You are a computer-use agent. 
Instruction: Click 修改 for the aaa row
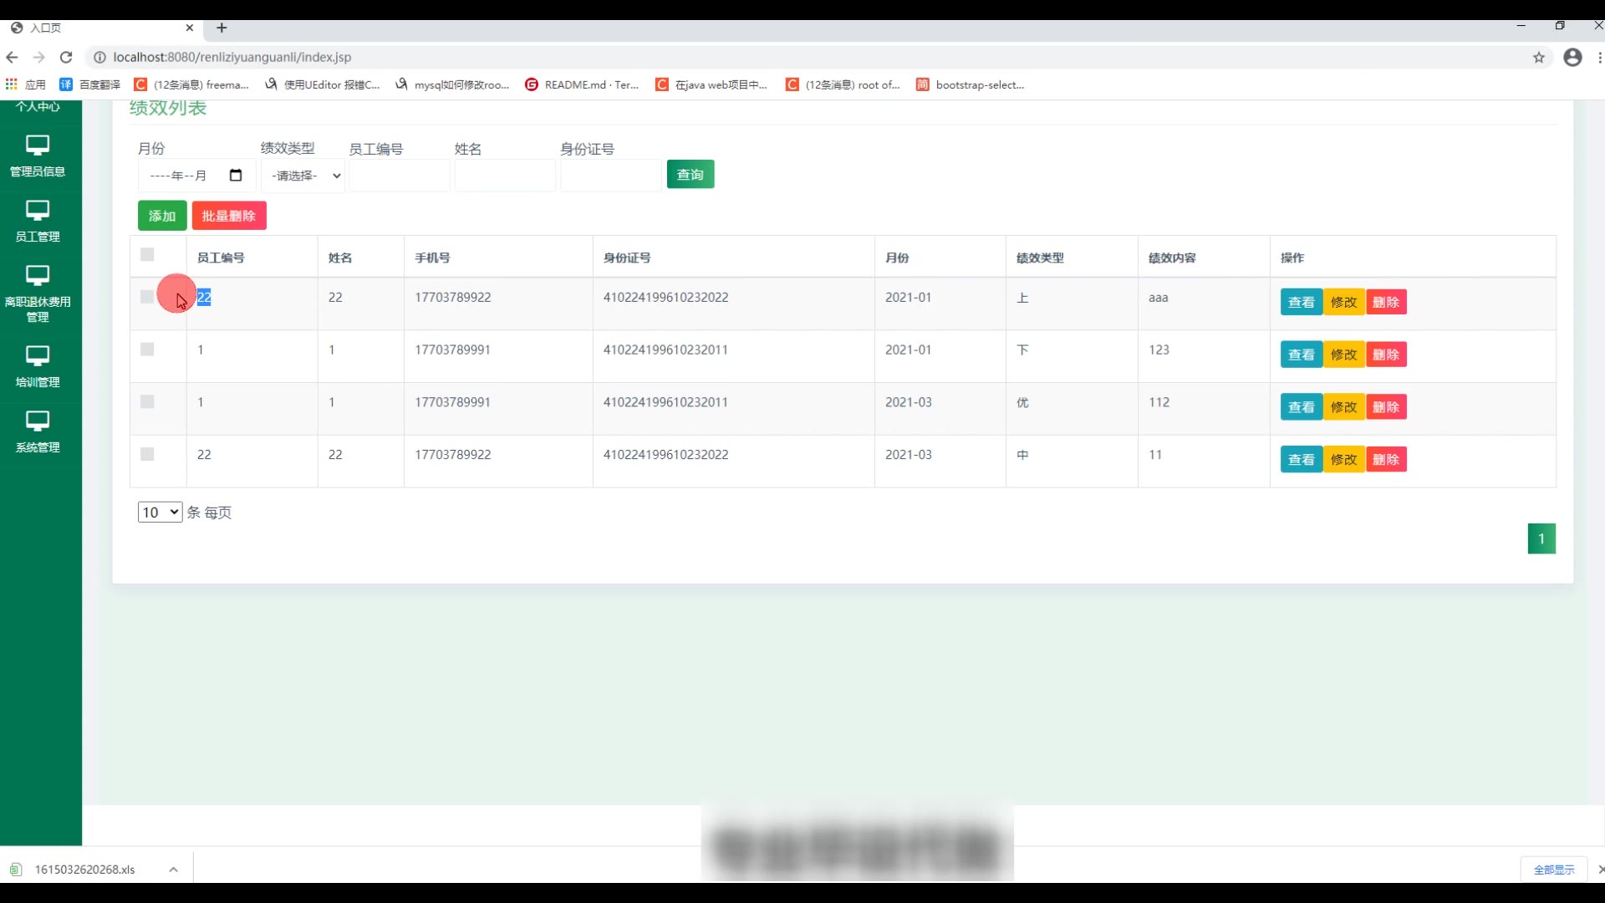pyautogui.click(x=1344, y=302)
